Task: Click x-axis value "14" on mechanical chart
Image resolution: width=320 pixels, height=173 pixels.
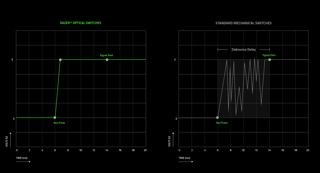Action: click(x=270, y=150)
